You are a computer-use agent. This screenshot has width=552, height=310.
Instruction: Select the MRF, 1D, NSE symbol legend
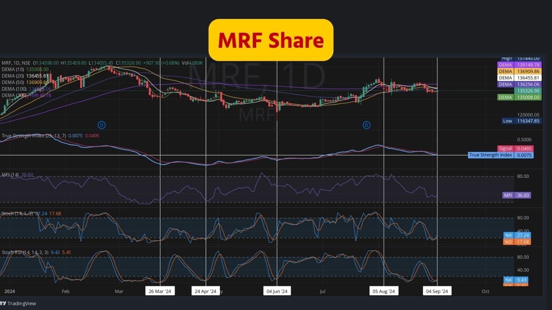(16, 63)
